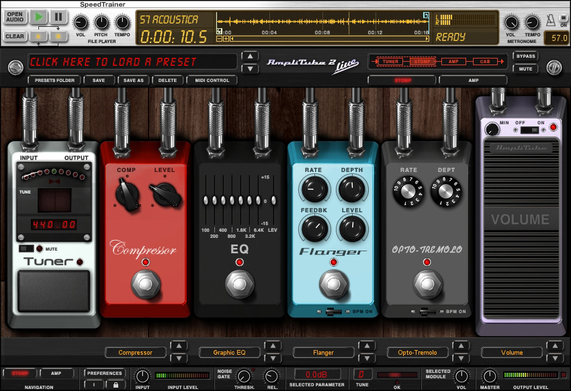Click the metronome TEMPO knob

pyautogui.click(x=532, y=23)
